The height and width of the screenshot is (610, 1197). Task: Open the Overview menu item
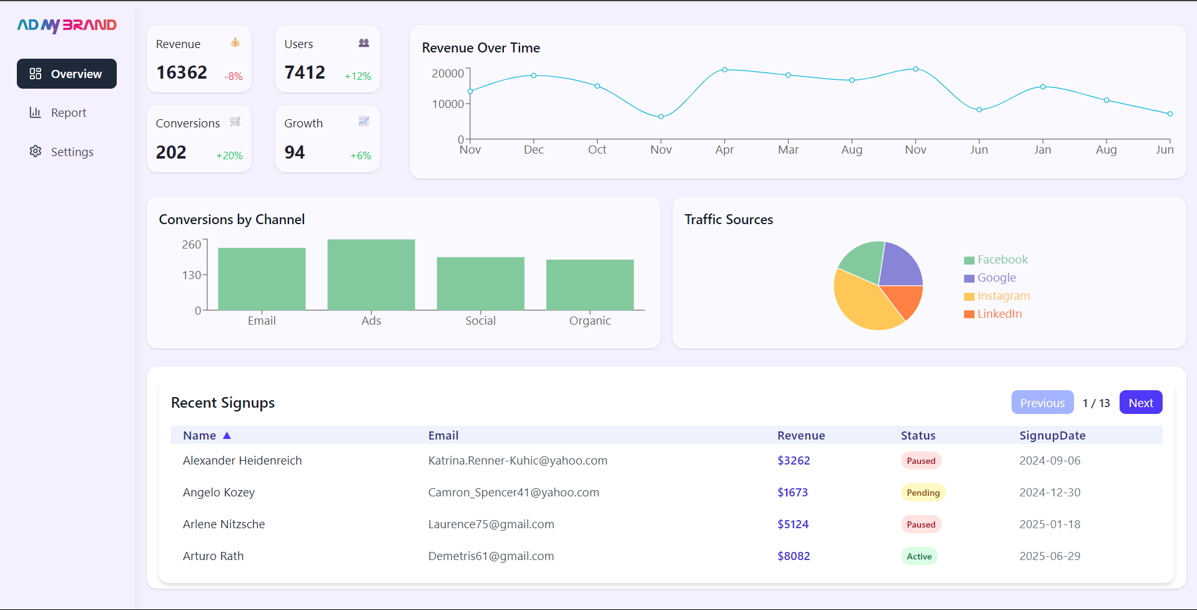click(x=67, y=74)
